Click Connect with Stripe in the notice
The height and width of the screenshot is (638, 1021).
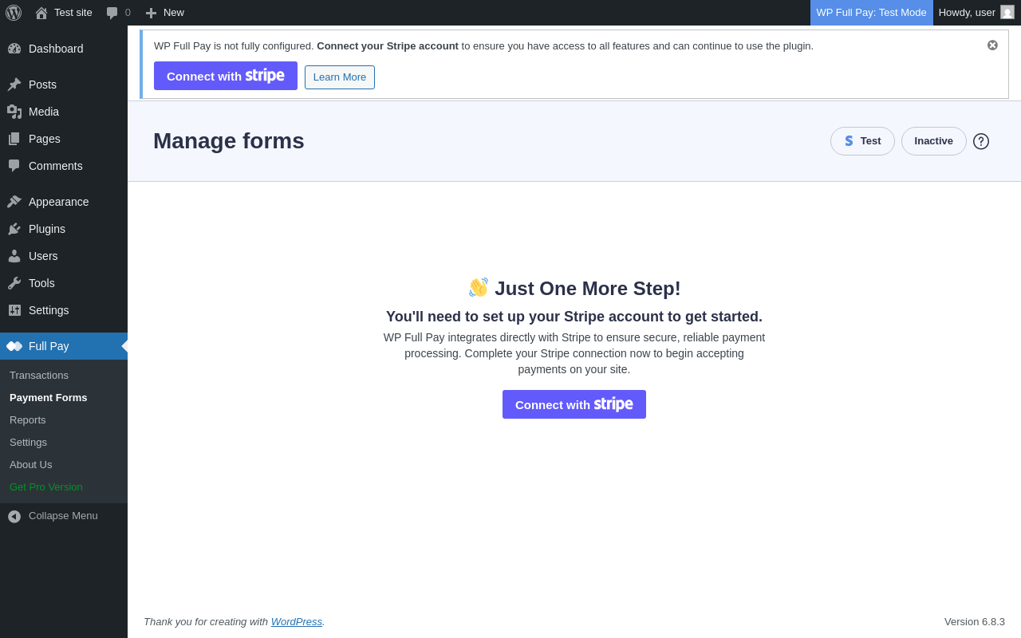coord(226,76)
